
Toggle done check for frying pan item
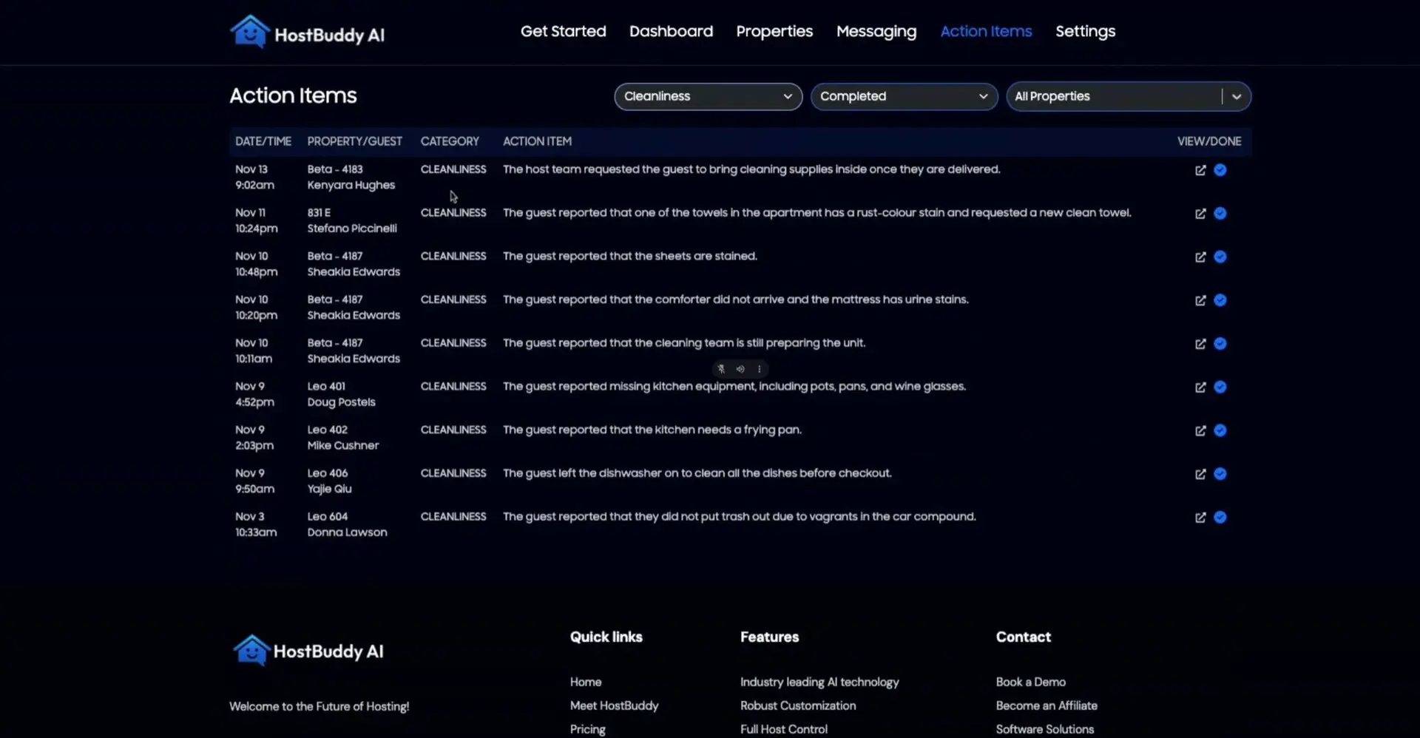[x=1220, y=430]
